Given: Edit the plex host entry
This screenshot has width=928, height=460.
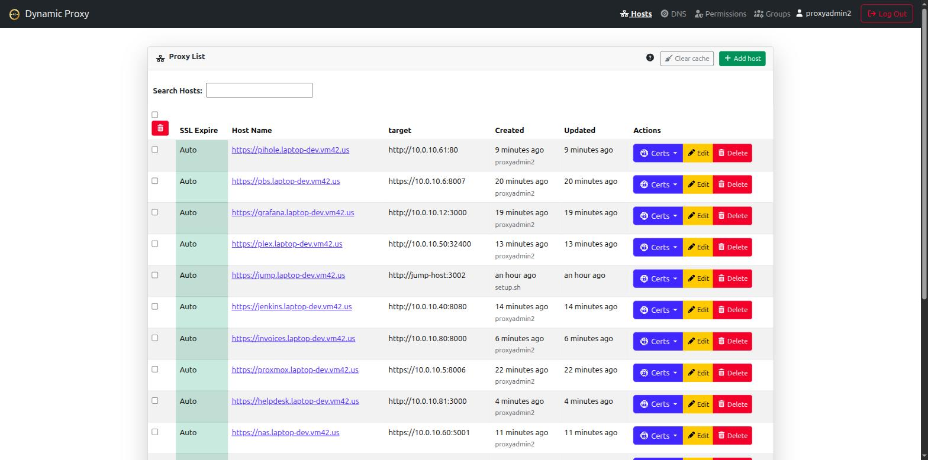Looking at the screenshot, I should (698, 247).
